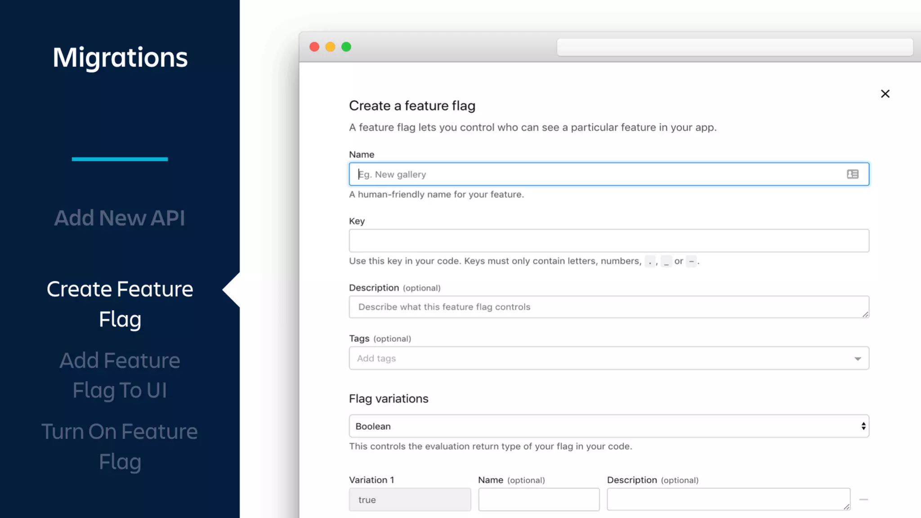The width and height of the screenshot is (921, 518).
Task: Click 'A human-friendly name for your feature.' hint
Action: click(436, 194)
